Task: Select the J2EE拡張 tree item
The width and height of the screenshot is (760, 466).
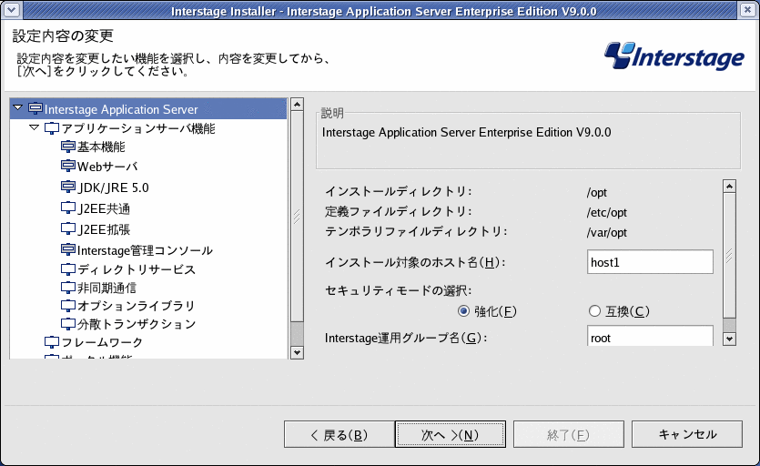Action: click(104, 229)
